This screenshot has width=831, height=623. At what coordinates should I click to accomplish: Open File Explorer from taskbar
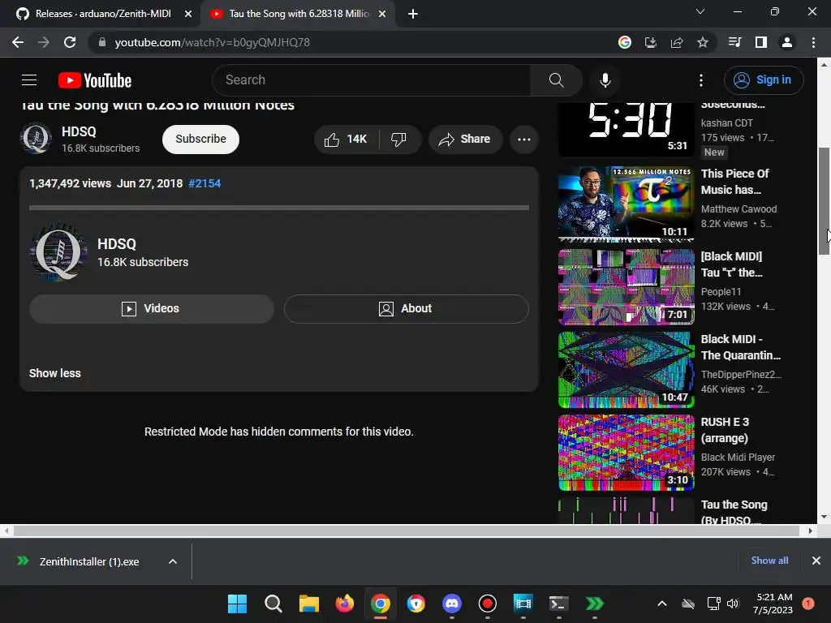click(x=308, y=604)
